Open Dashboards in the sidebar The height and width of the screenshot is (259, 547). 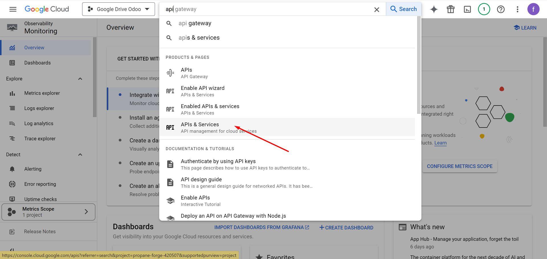pos(46,63)
